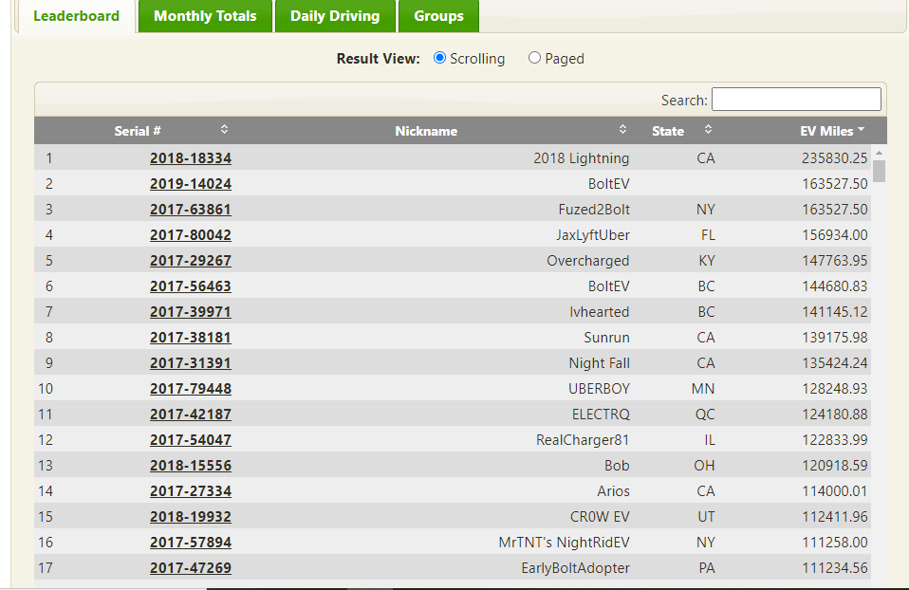Go to the Groups tab

click(438, 16)
